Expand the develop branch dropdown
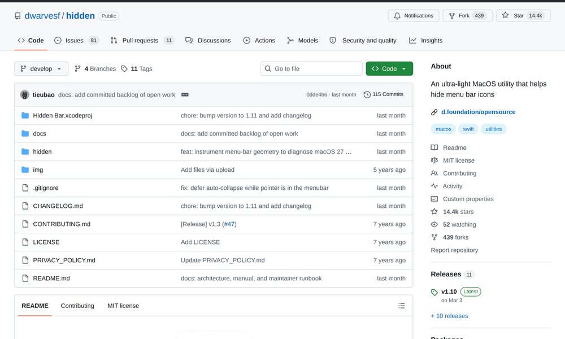The image size is (565, 339). (x=41, y=68)
